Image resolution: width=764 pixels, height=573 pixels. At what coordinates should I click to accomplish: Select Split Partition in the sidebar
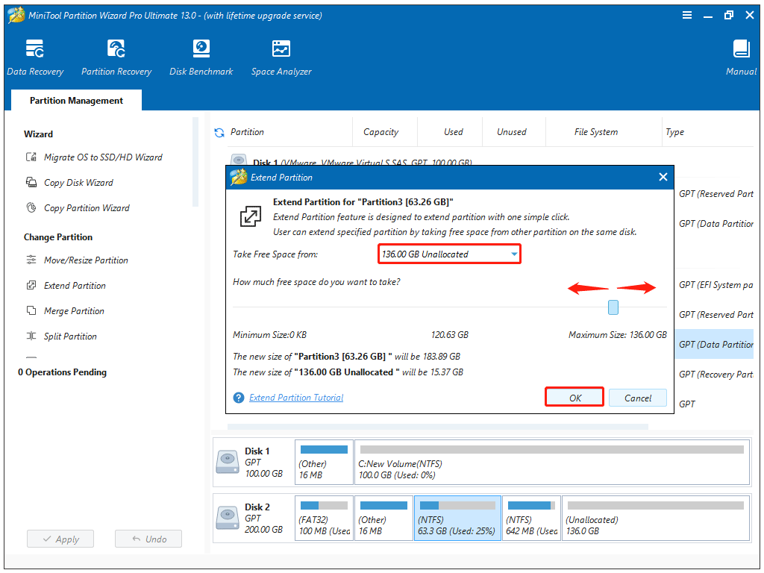(x=70, y=336)
